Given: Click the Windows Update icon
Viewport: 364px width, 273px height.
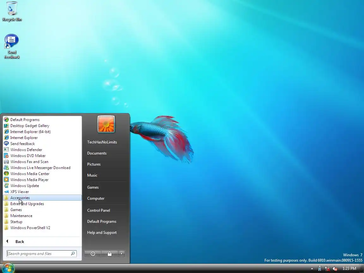Looking at the screenshot, I should click(x=7, y=186).
